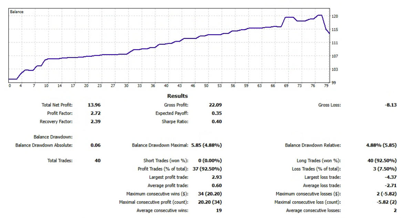The image size is (411, 218).
Task: Click the Average consecutive wins value 19
Action: pos(219,210)
